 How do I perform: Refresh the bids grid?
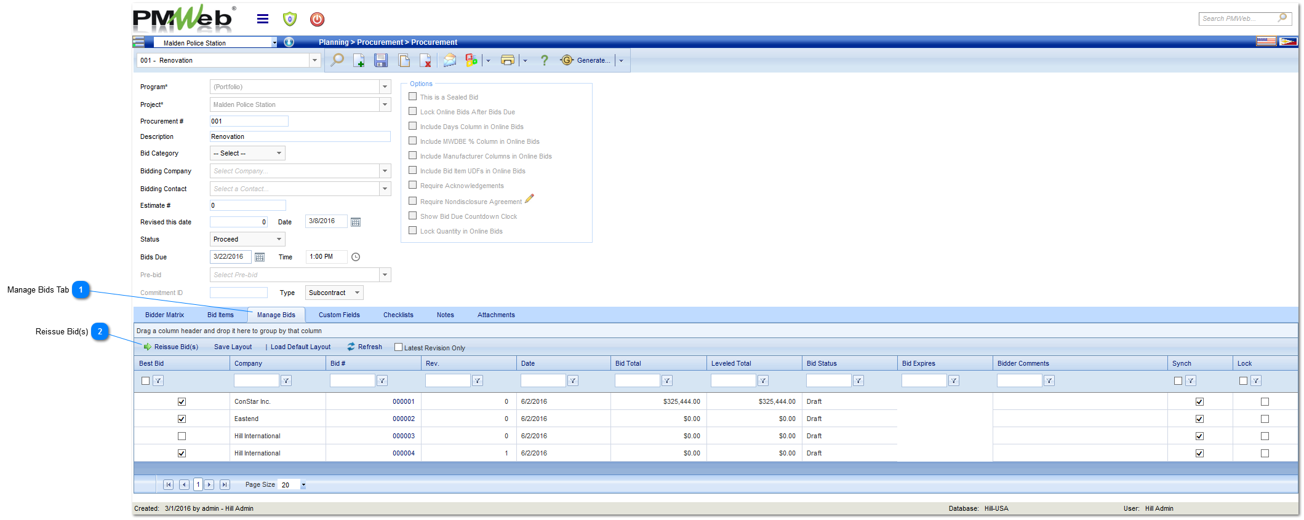coord(364,347)
